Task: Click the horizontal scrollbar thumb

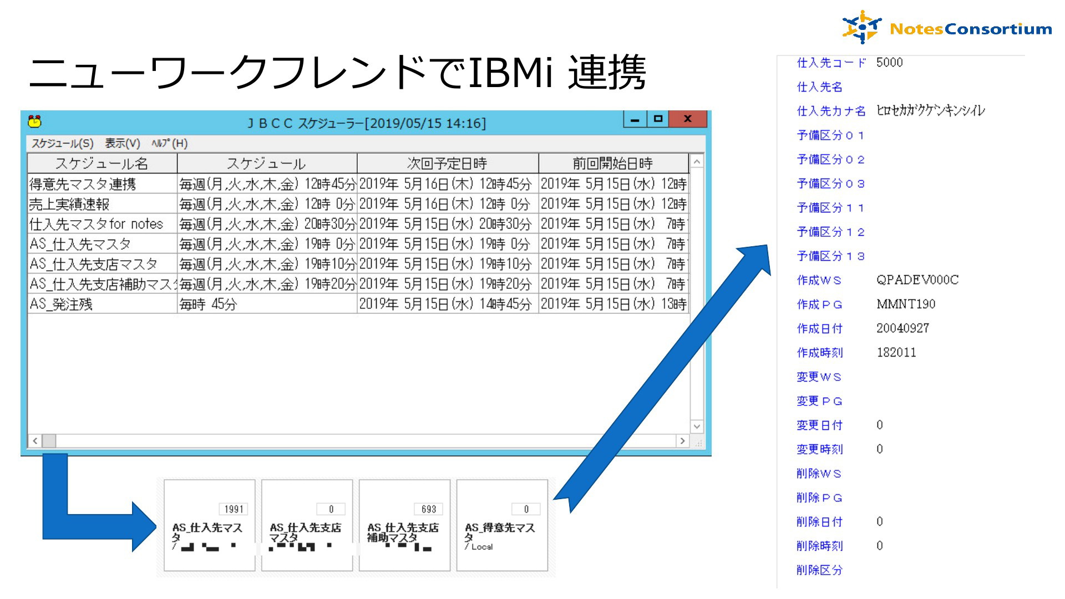Action: click(x=49, y=441)
